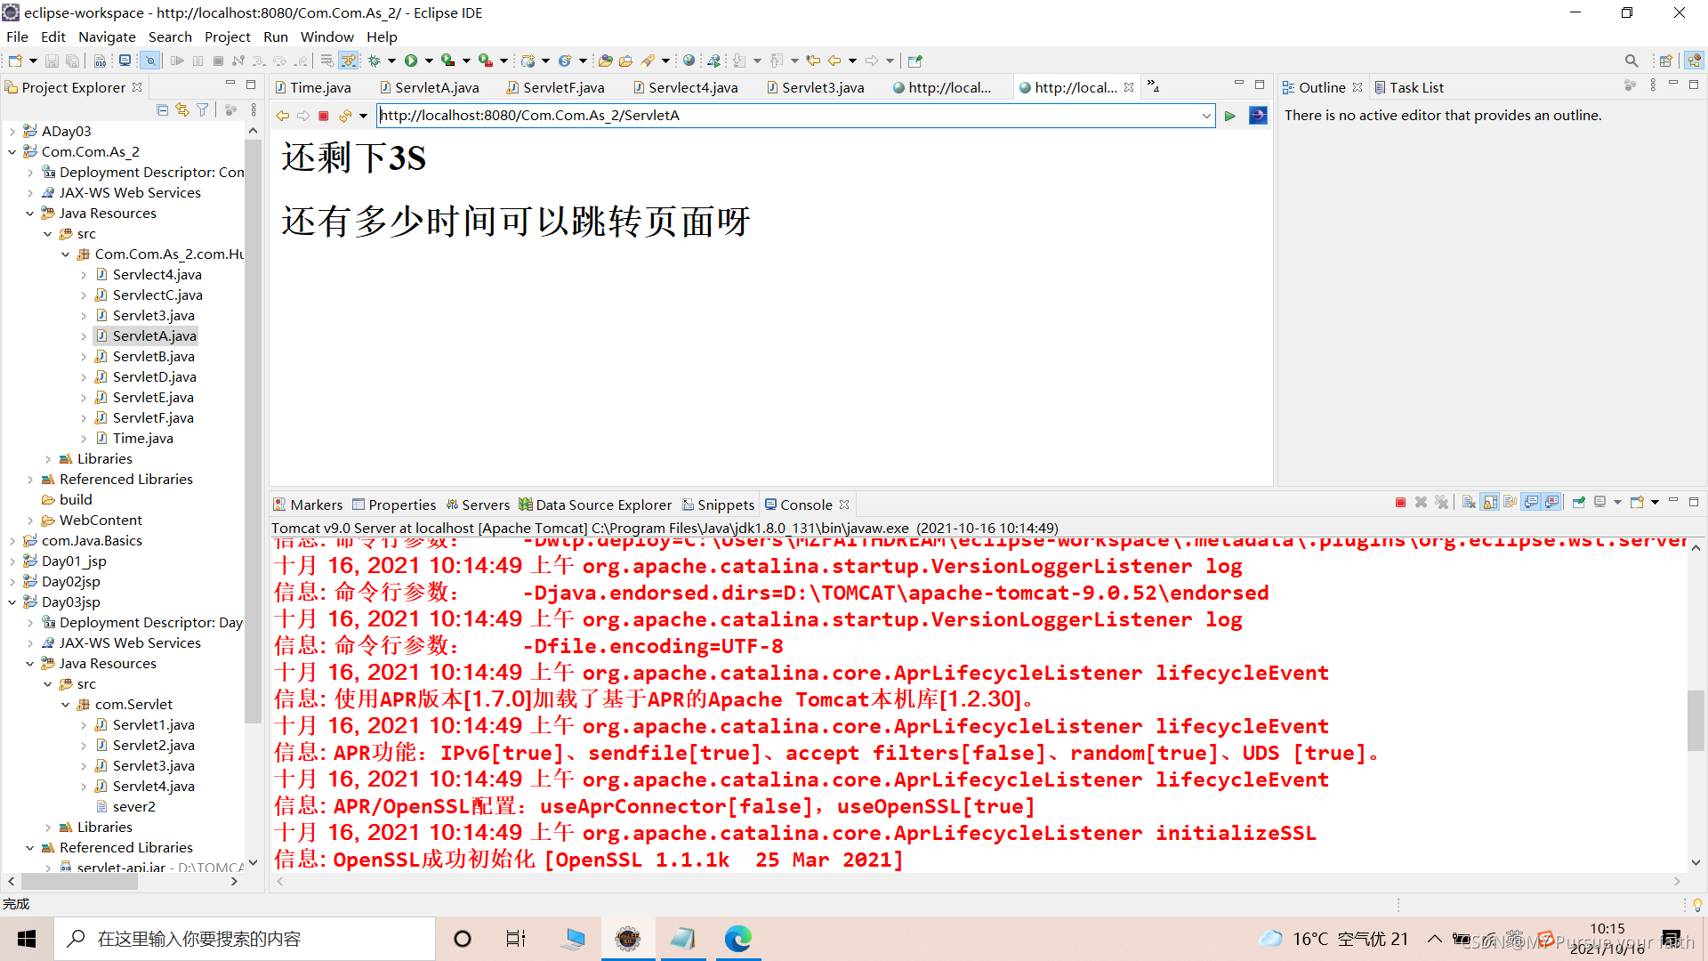Toggle Scroll Lock in the Console
The width and height of the screenshot is (1708, 961).
(1490, 503)
